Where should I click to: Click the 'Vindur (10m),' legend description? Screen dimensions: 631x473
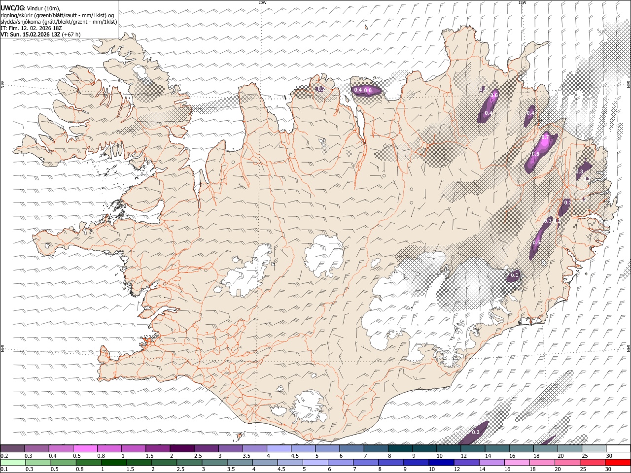click(43, 7)
